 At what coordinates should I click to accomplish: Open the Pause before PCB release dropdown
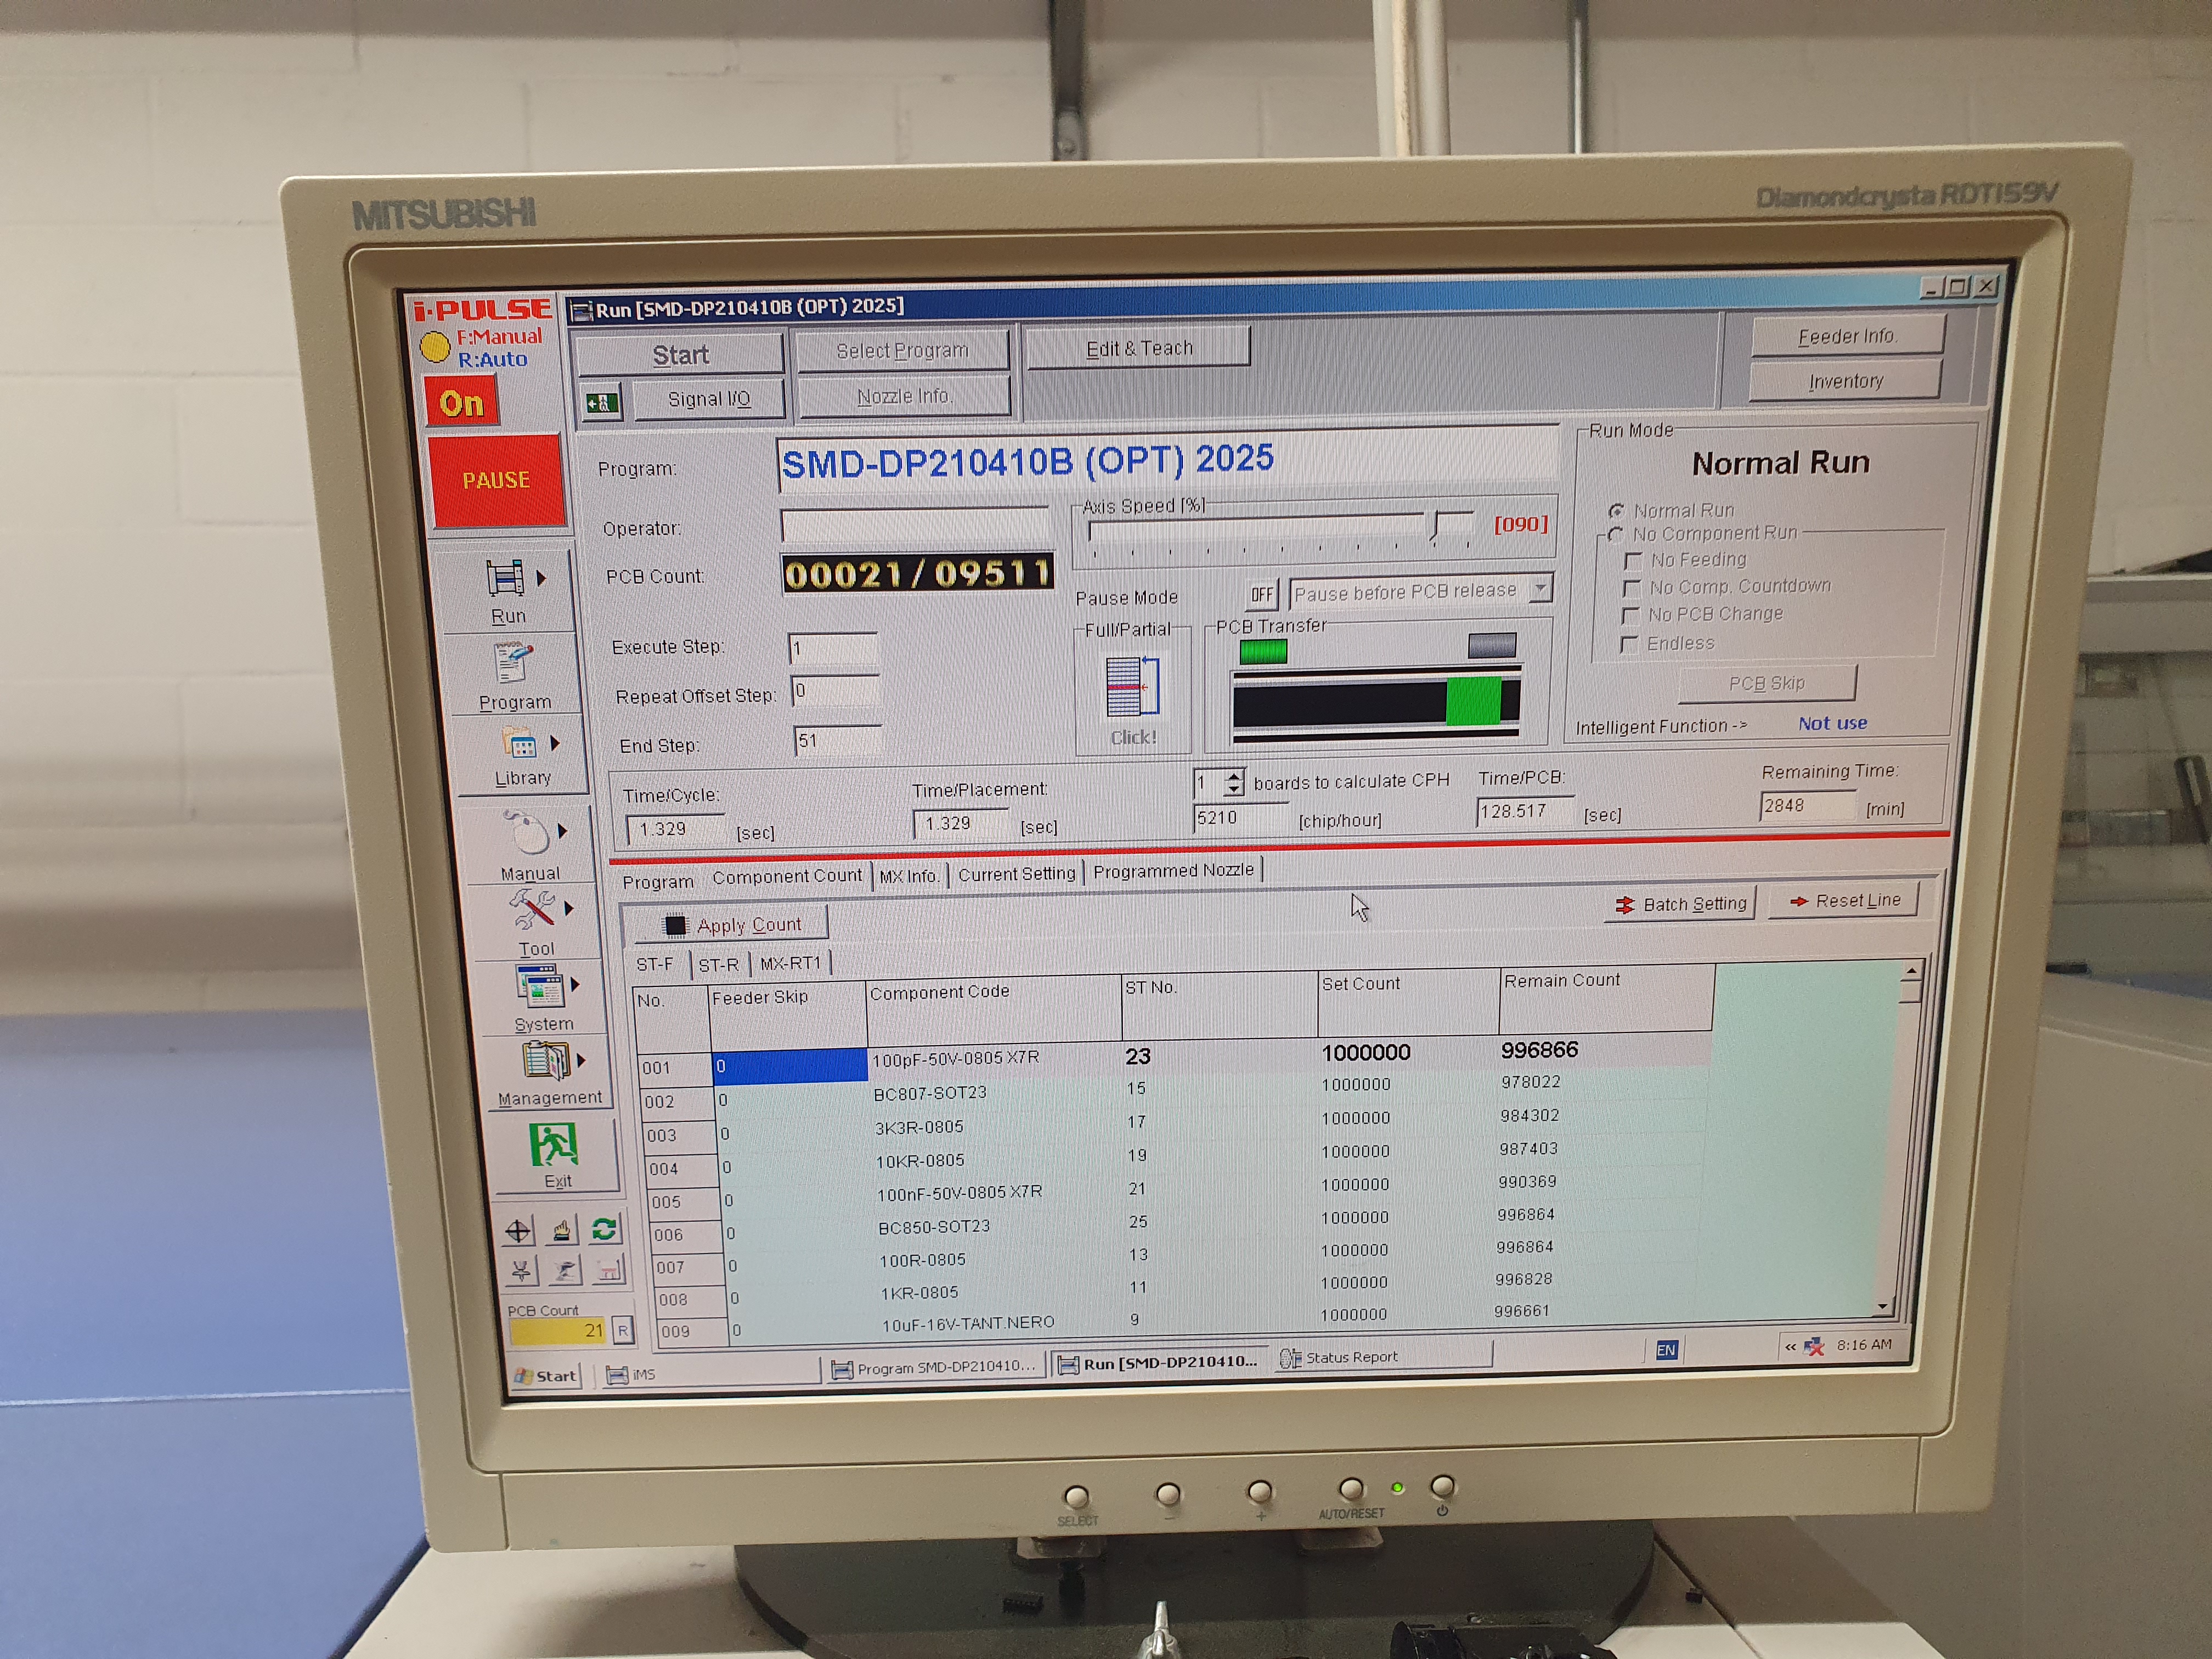coord(1541,588)
